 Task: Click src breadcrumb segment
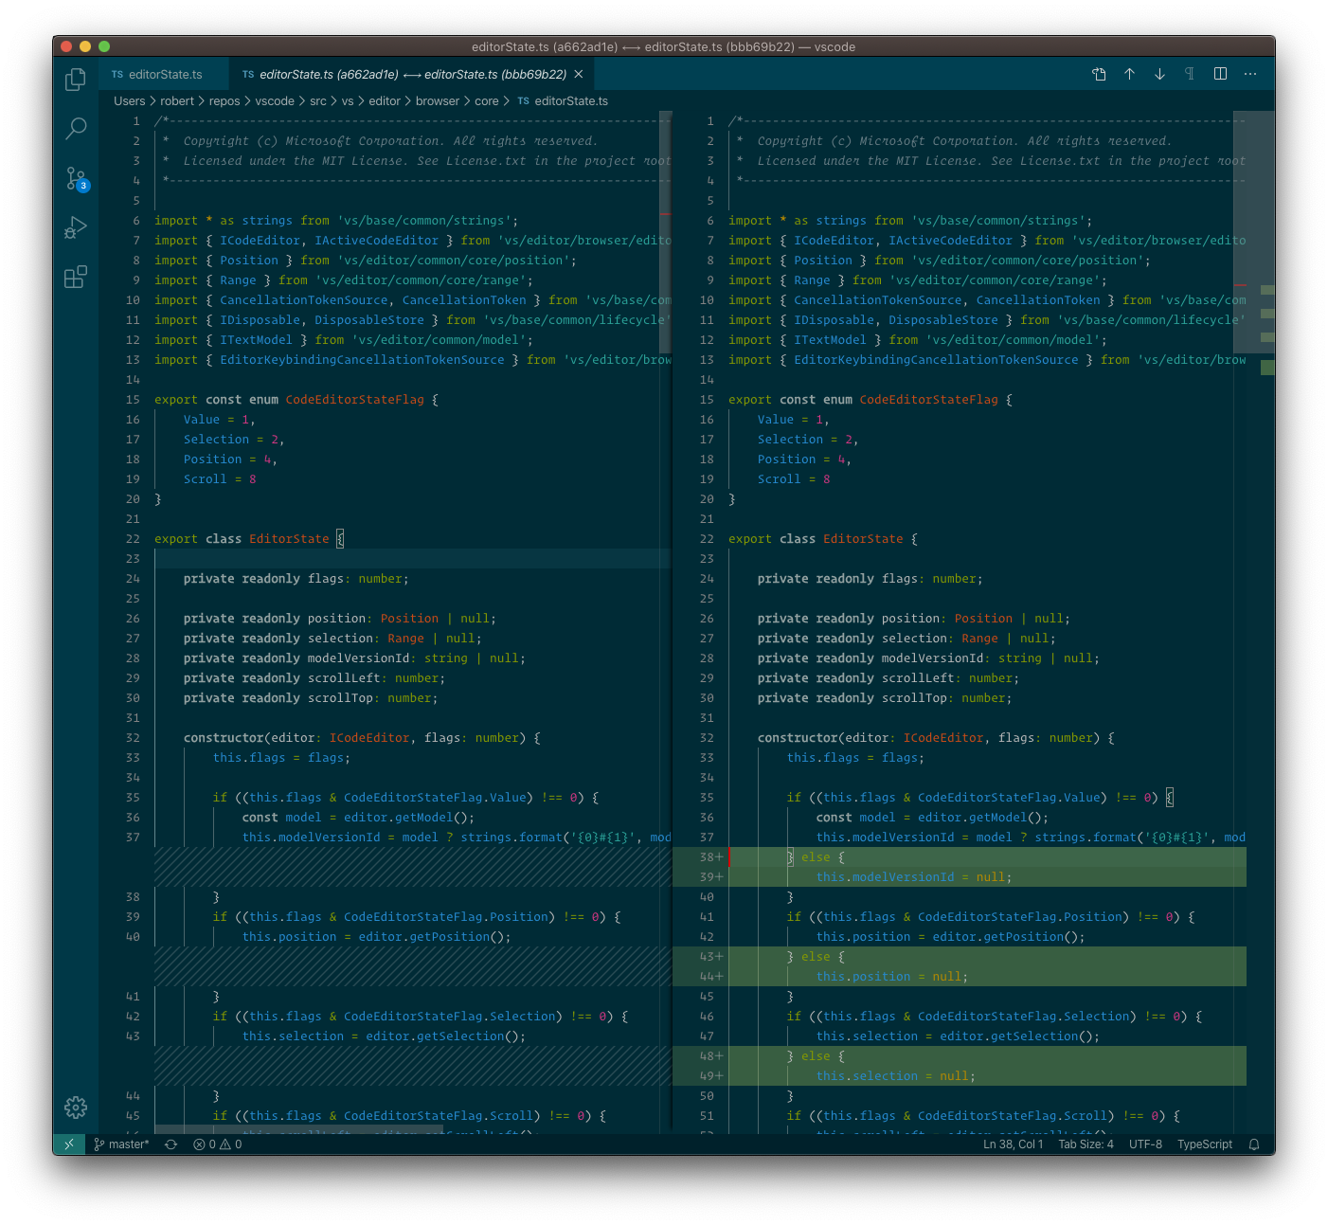point(318,101)
